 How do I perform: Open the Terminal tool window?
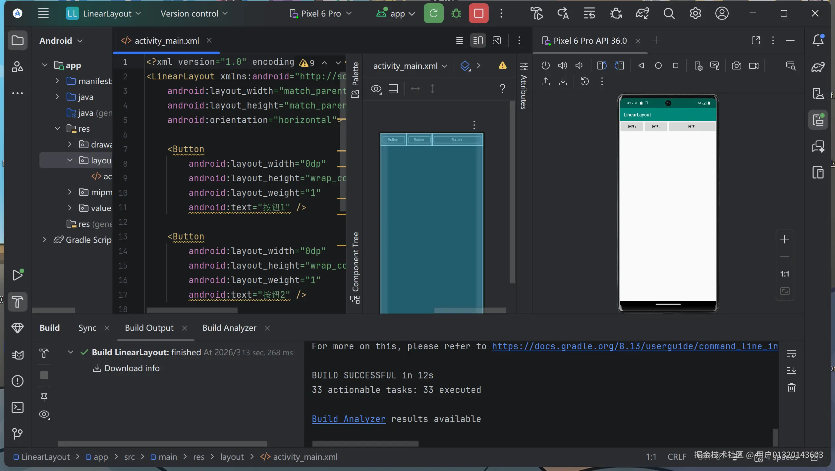(18, 407)
